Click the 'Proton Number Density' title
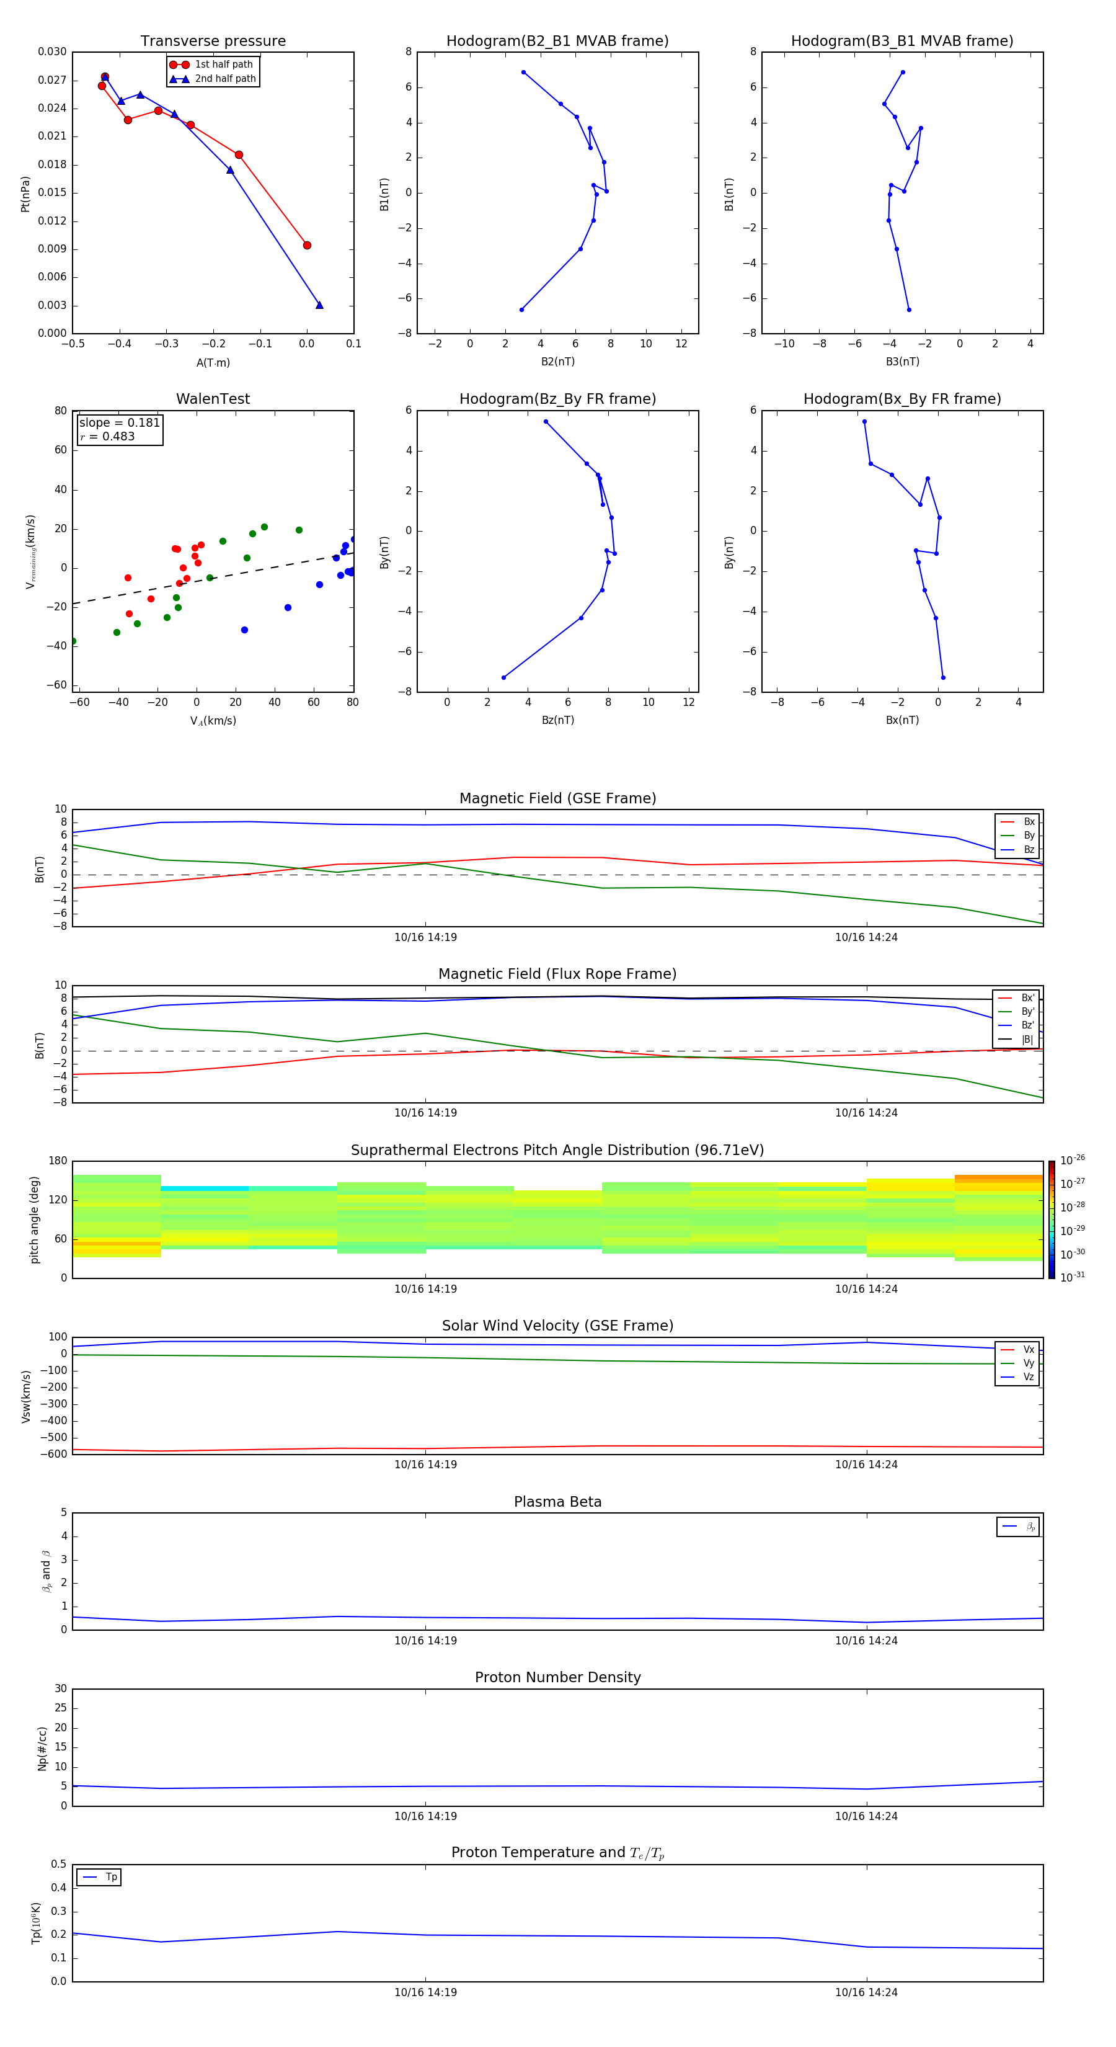1116x2047 pixels. pyautogui.click(x=557, y=1679)
